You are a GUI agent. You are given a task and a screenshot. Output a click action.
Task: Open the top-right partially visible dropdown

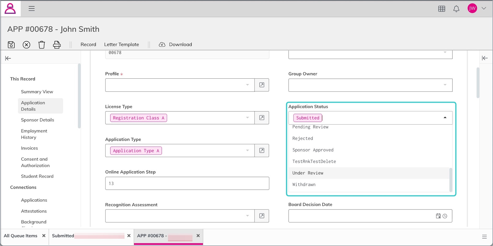pyautogui.click(x=370, y=54)
